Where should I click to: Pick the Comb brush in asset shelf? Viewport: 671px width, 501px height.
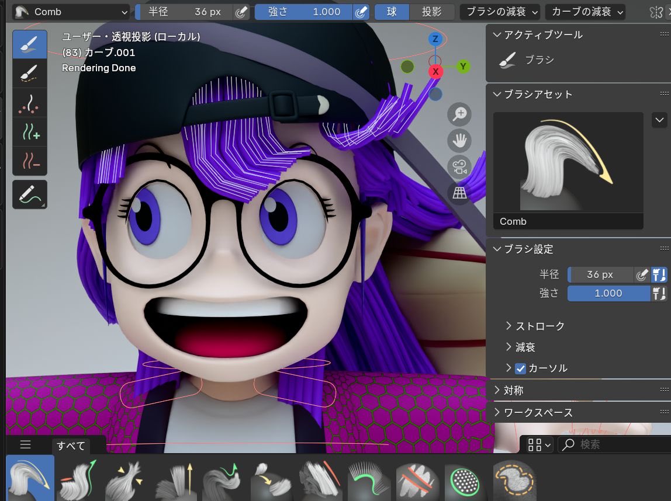tap(30, 479)
